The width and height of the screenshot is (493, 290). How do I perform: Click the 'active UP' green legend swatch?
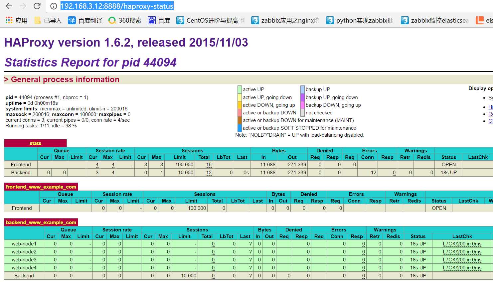[x=240, y=89]
